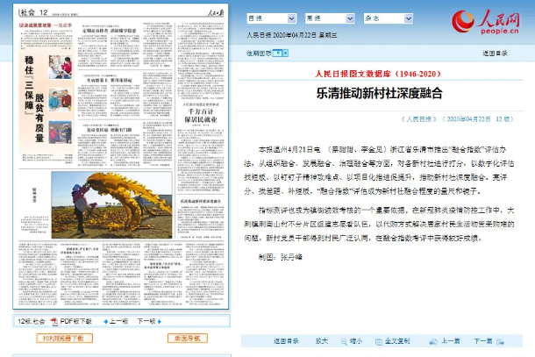
Task: Click the next-article icon after 下一篇
Action: pyautogui.click(x=500, y=341)
